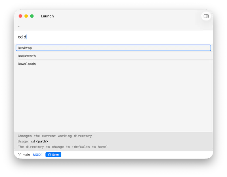Select the Desktop suggestion
Image resolution: width=227 pixels, height=177 pixels.
[x=113, y=48]
